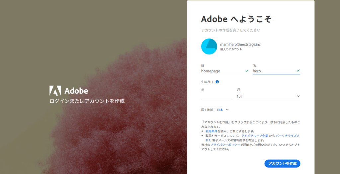Click the birth date info icon
Image resolution: width=340 pixels, height=174 pixels.
(217, 82)
